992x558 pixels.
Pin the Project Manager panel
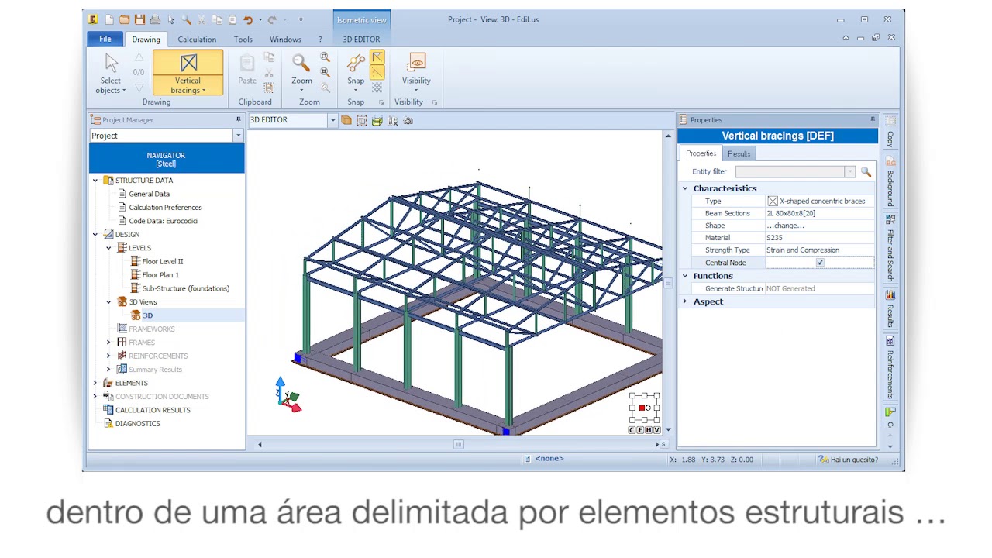[238, 119]
